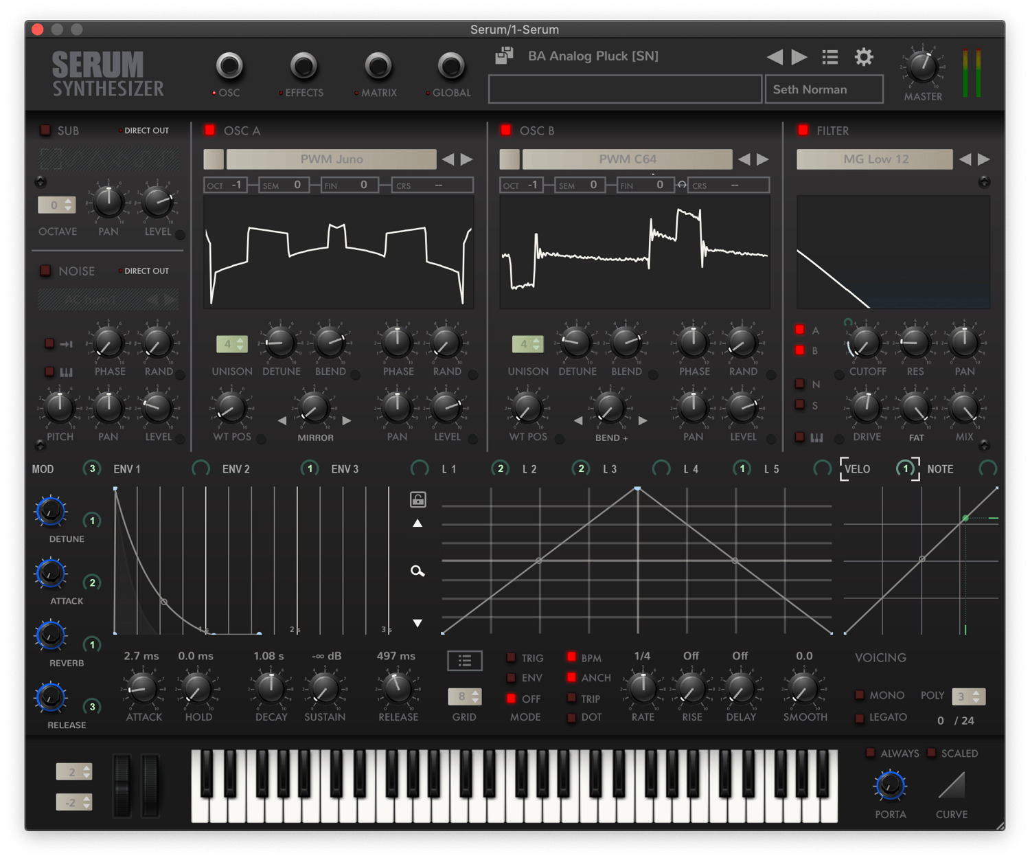Click the NOTE modulation source
This screenshot has width=1030, height=860.
(940, 469)
